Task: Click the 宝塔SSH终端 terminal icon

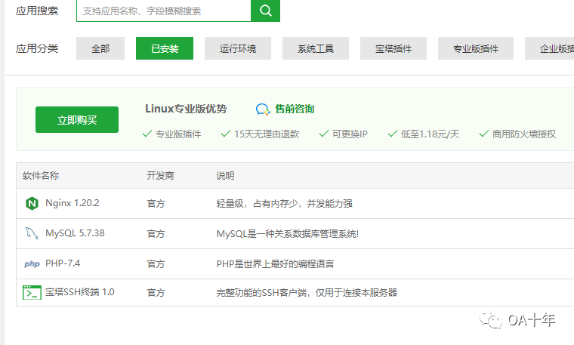Action: [x=32, y=292]
